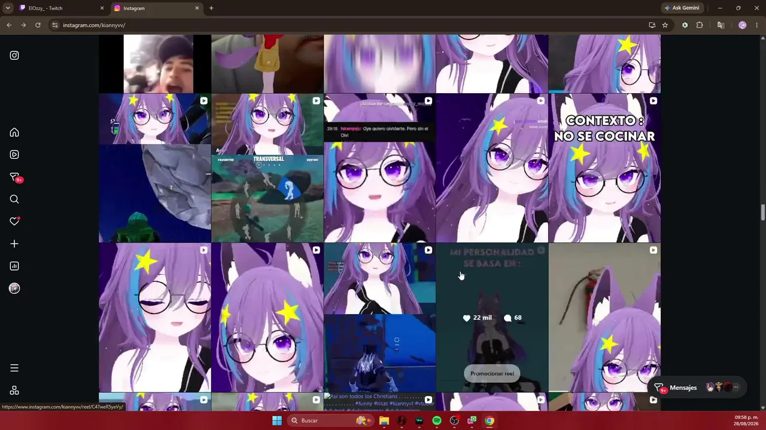Open the CONTEXTO : NO SE COCINAR reel
Image resolution: width=766 pixels, height=430 pixels.
(604, 168)
